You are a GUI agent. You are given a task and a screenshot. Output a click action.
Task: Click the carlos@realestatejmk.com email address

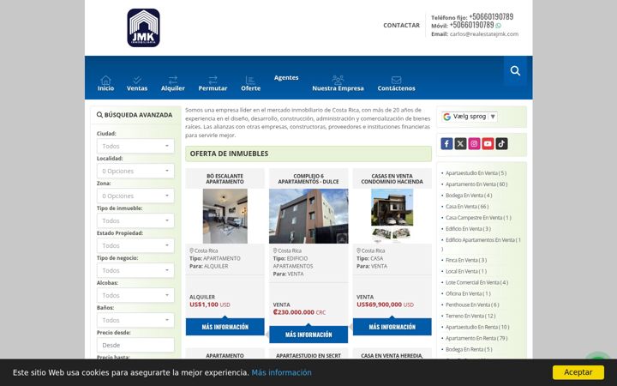pos(484,33)
